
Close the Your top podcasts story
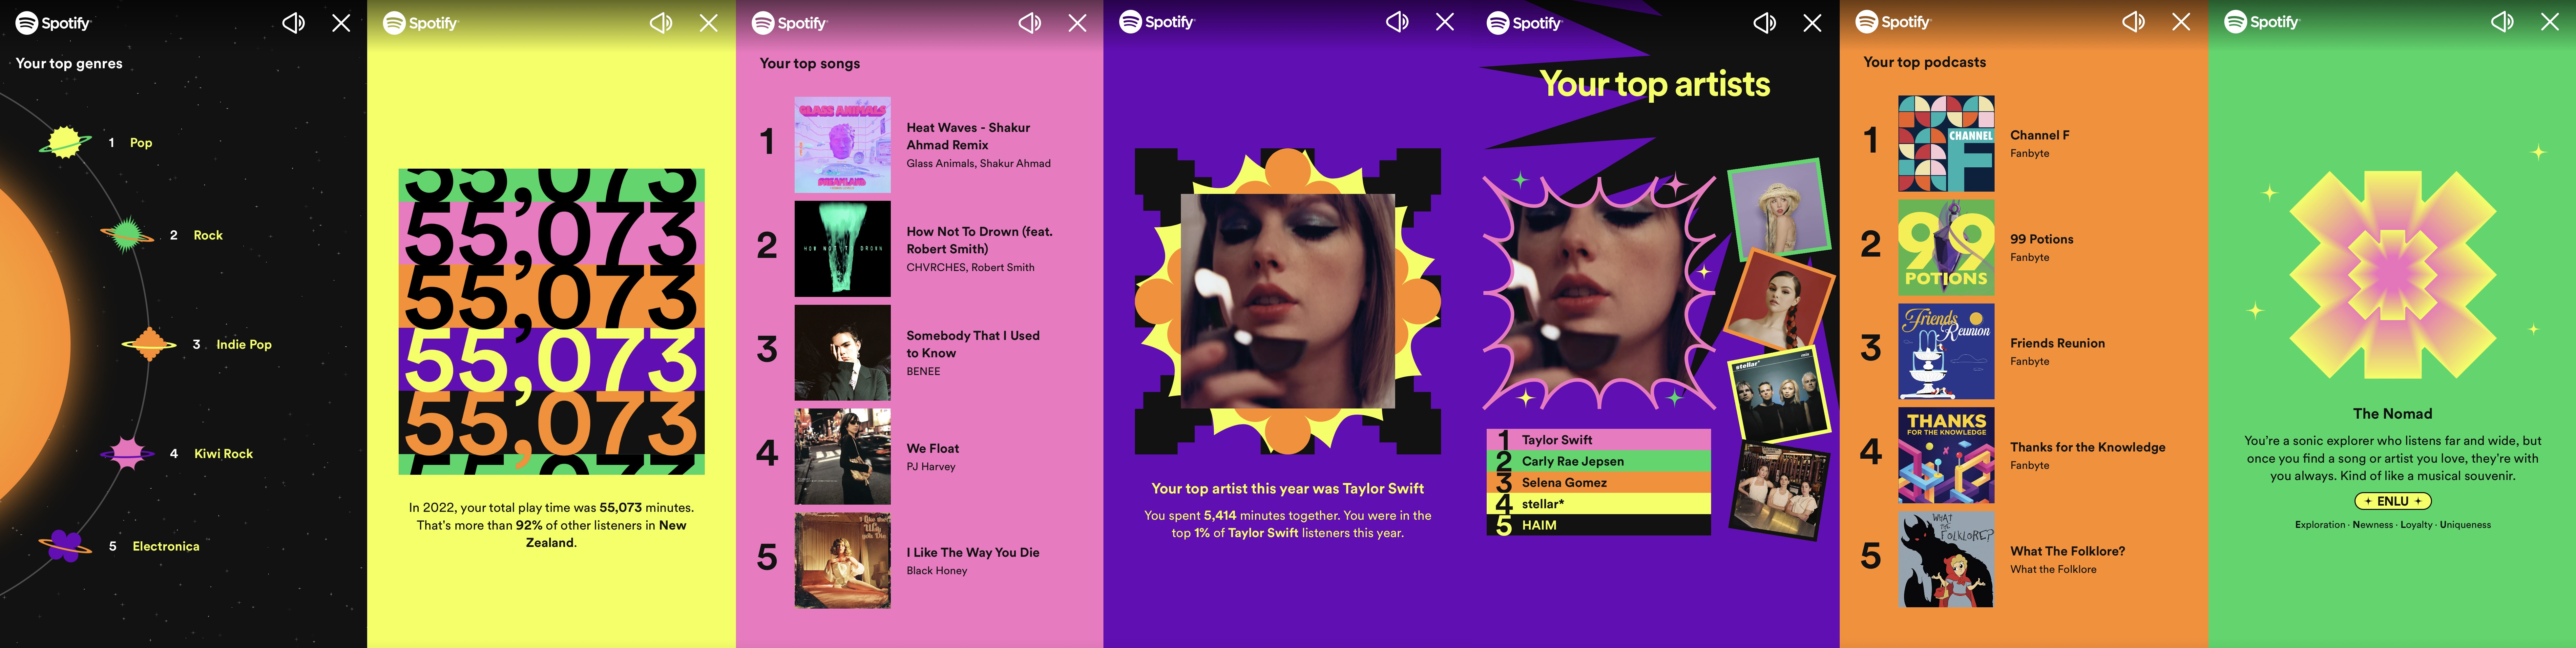(2181, 22)
